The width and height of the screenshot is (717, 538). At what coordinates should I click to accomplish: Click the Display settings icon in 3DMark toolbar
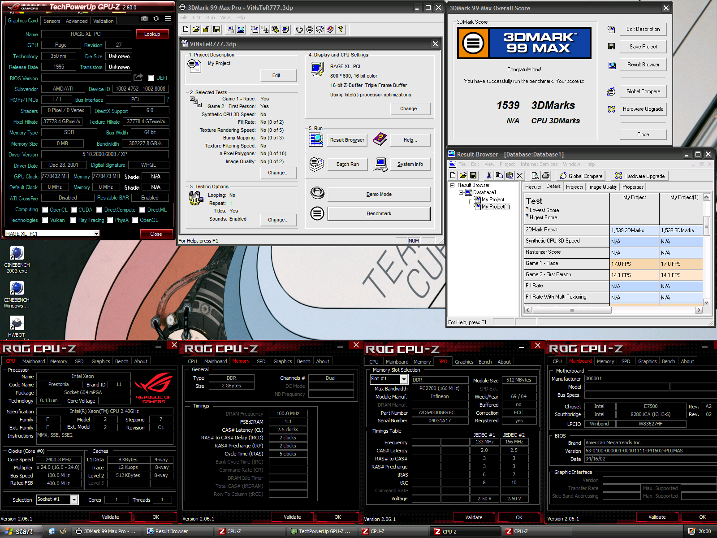[x=285, y=29]
